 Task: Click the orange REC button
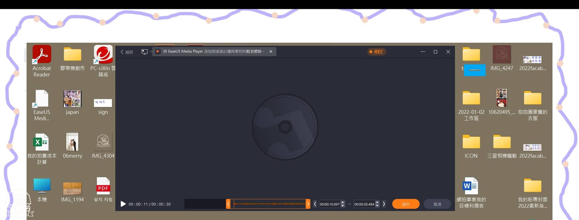(x=376, y=52)
